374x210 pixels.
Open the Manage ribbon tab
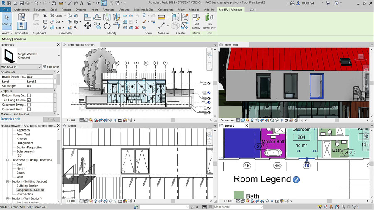194,10
